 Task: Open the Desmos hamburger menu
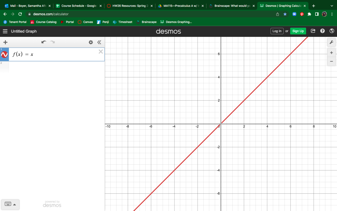(5, 31)
